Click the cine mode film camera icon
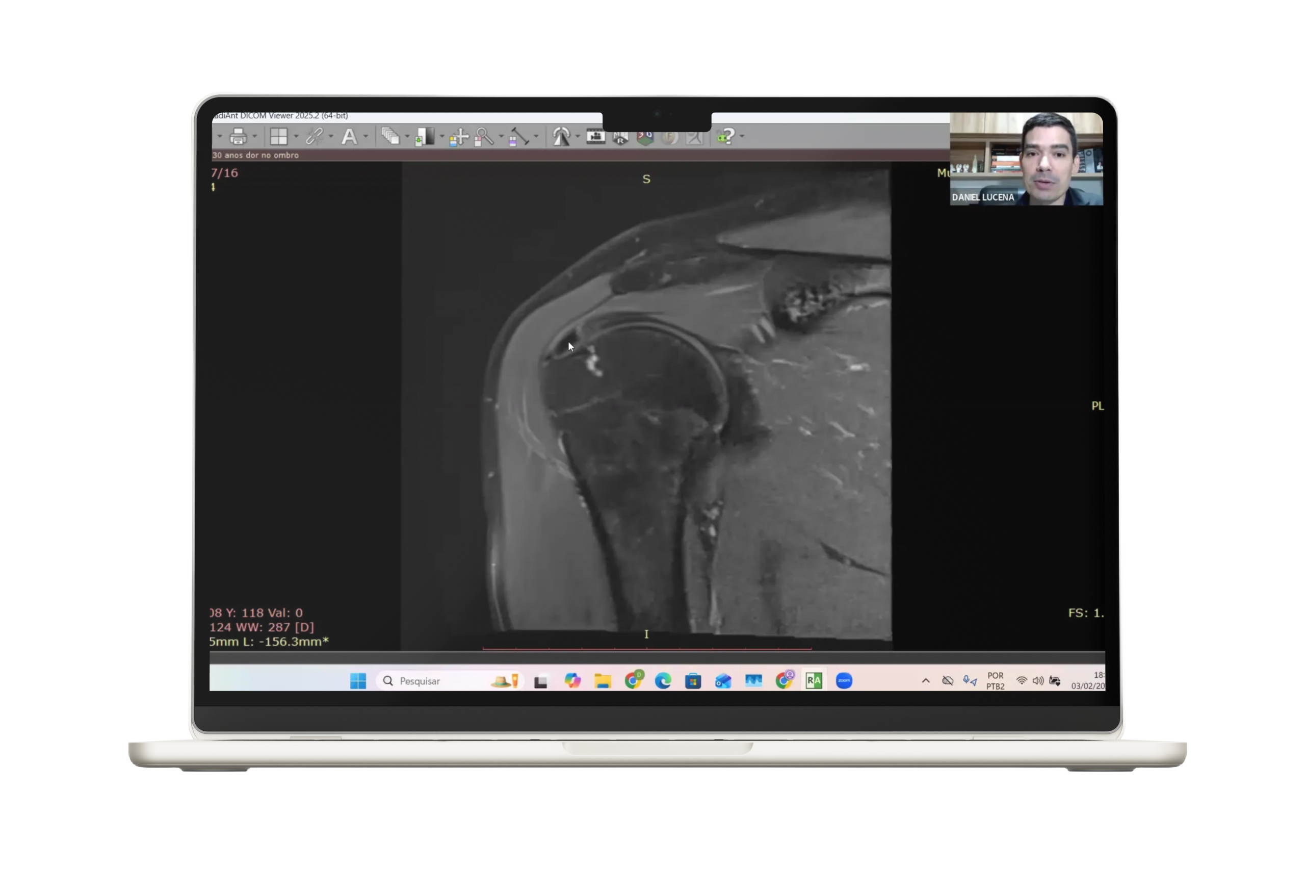Image resolution: width=1305 pixels, height=870 pixels. pos(595,136)
